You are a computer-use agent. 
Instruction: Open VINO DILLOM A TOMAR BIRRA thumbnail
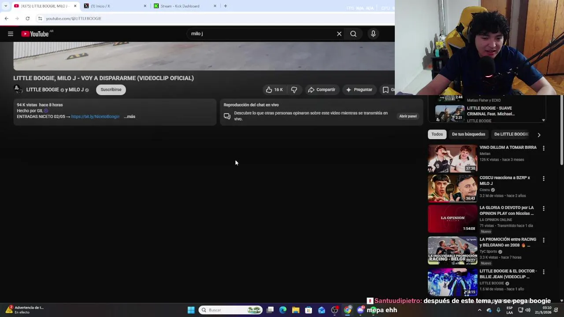point(453,158)
